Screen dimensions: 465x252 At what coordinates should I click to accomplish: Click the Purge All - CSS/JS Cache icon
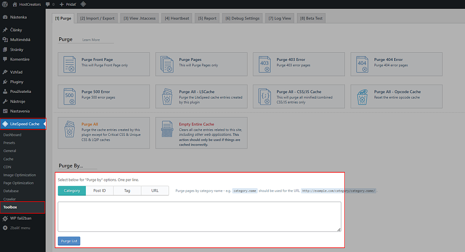[x=264, y=97]
